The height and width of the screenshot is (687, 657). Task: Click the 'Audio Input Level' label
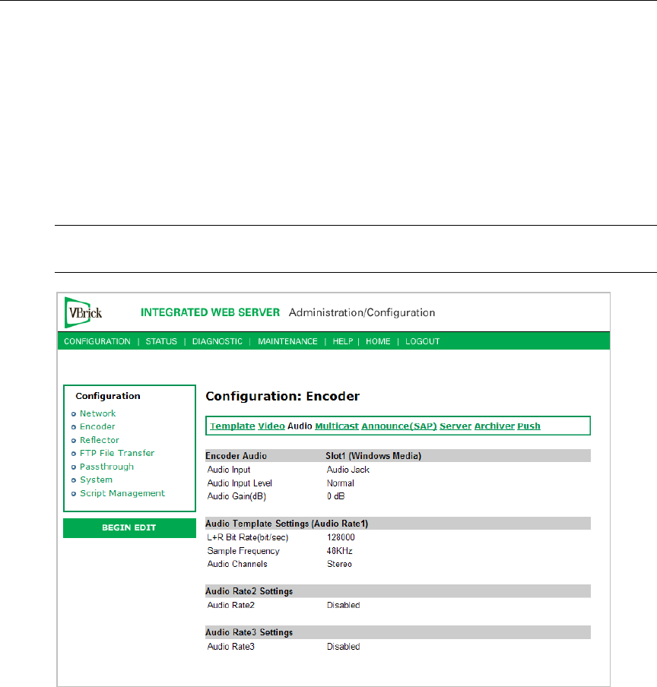pyautogui.click(x=240, y=483)
